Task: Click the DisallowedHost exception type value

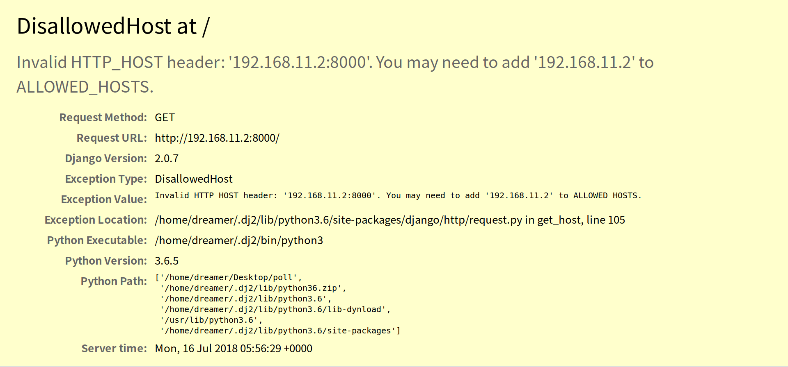Action: click(194, 179)
